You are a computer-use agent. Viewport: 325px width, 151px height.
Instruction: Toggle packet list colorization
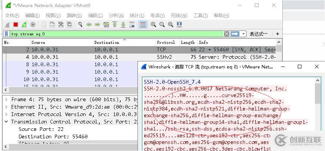[143, 25]
